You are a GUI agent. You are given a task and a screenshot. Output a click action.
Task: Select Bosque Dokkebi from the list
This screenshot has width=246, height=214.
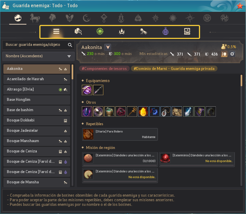click(37, 120)
